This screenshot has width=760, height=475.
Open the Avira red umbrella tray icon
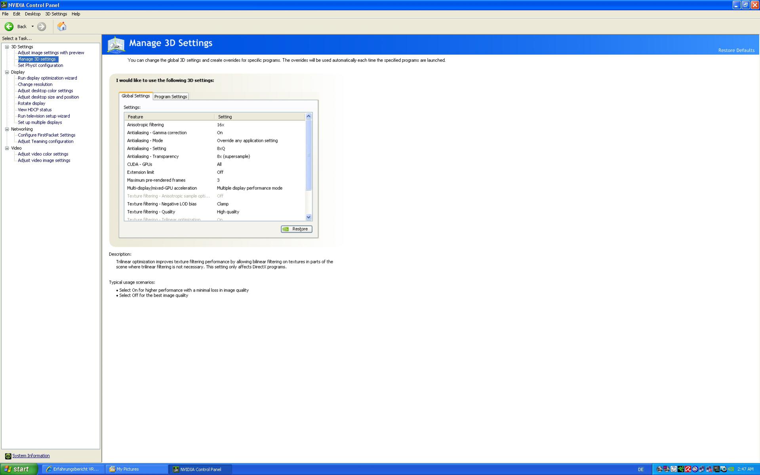click(x=688, y=469)
